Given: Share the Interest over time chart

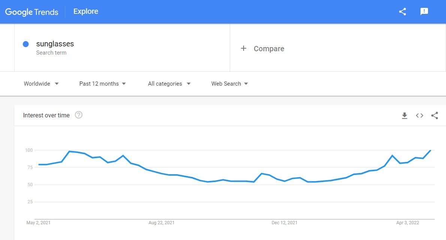Looking at the screenshot, I should 435,116.
